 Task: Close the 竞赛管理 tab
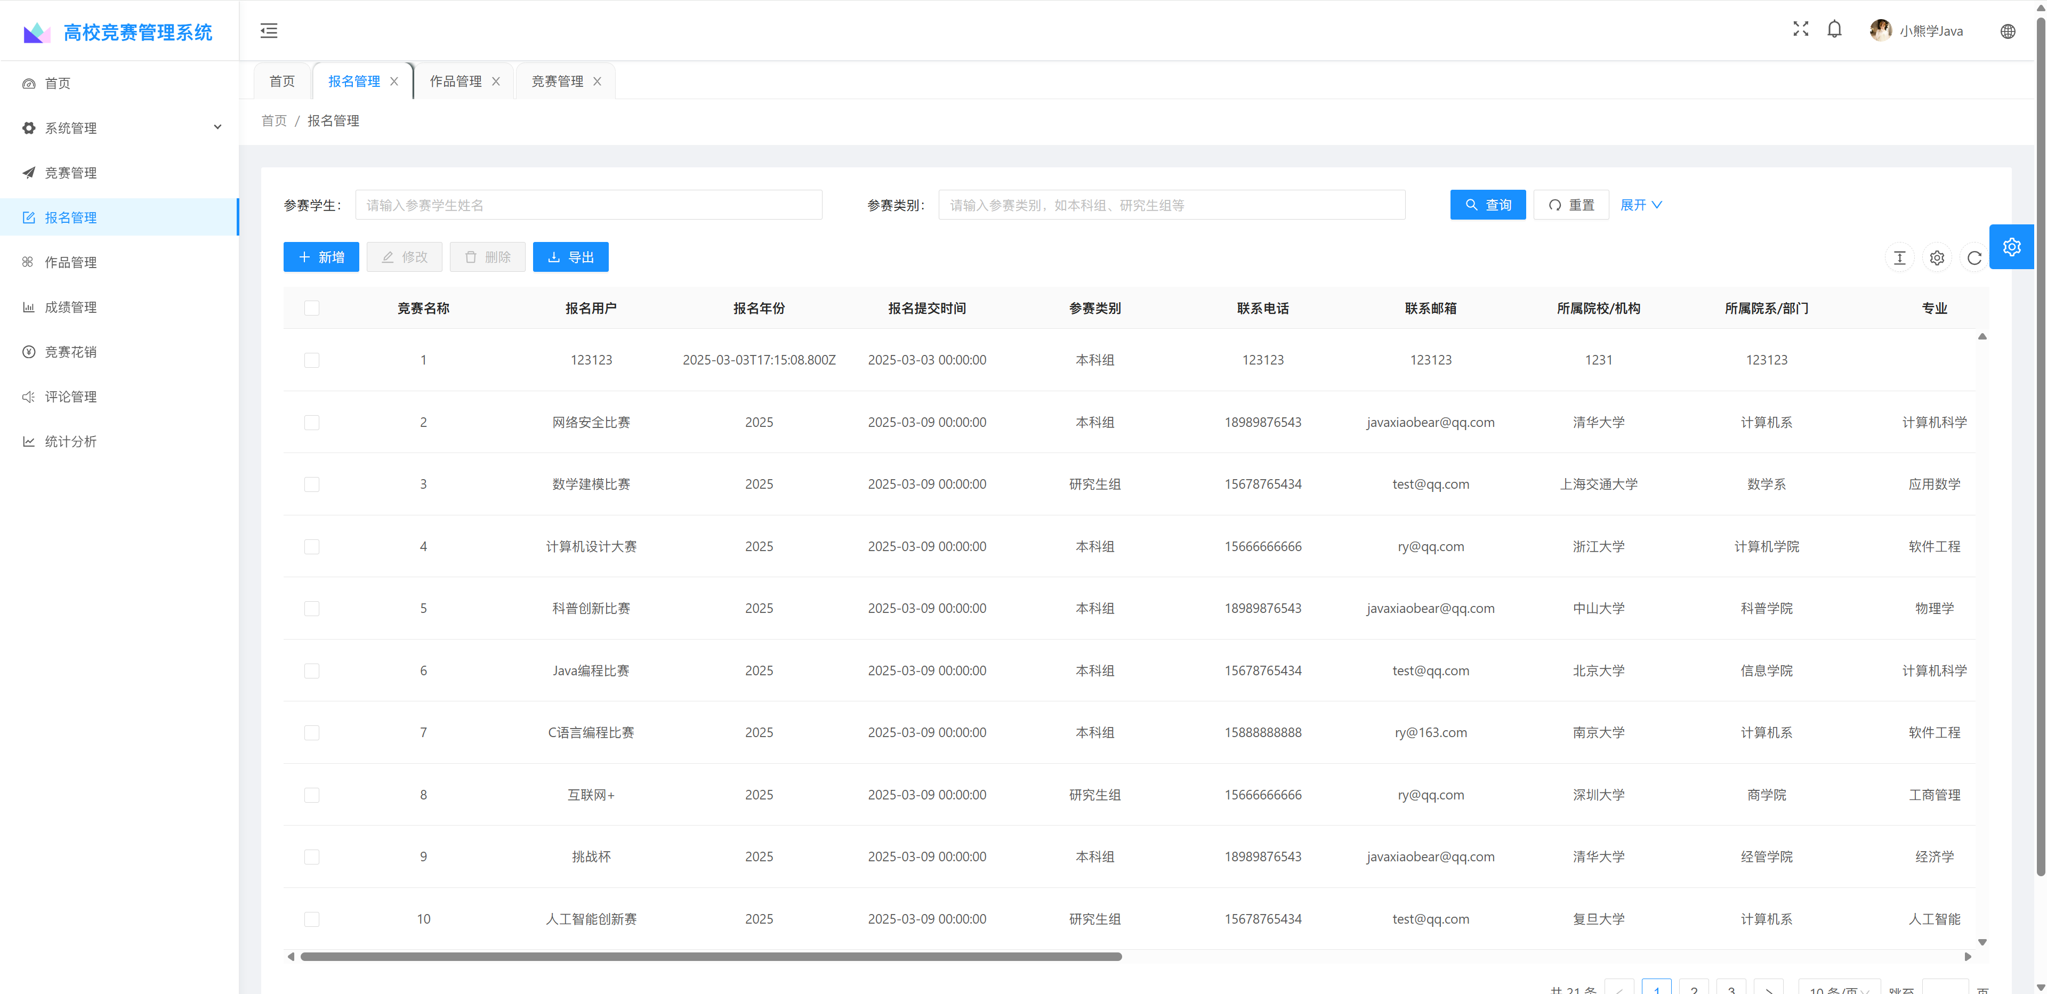click(x=598, y=81)
